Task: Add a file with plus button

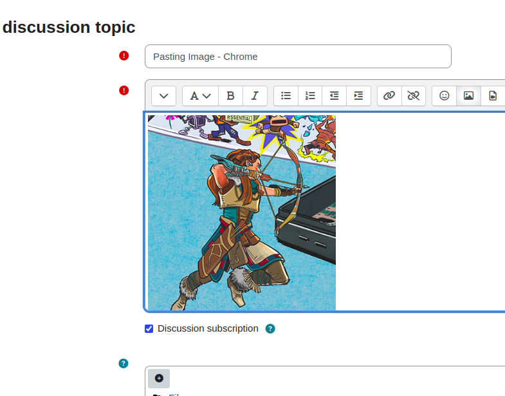Action: 159,378
